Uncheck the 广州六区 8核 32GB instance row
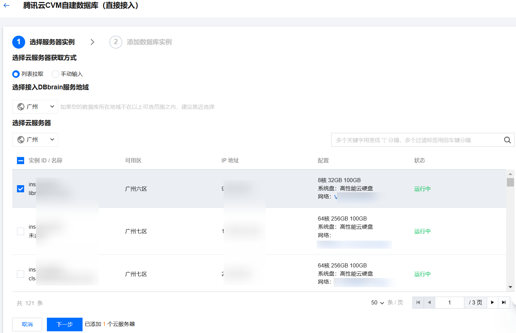Viewport: 516px width, 333px height. 21,189
